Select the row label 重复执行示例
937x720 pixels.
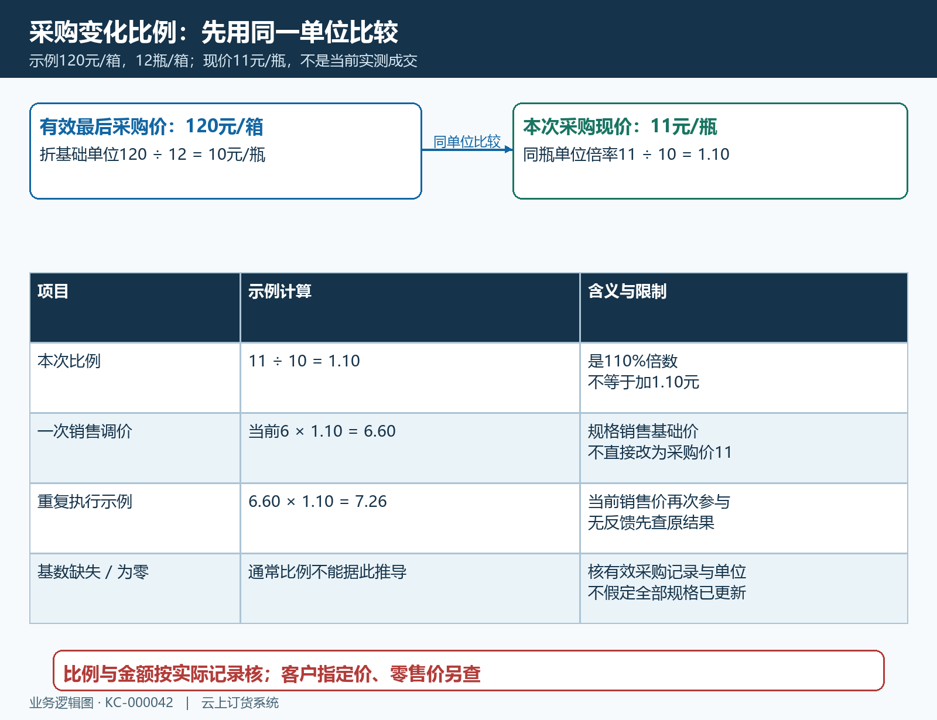[x=85, y=502]
